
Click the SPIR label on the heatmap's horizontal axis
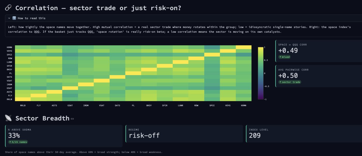[165, 105]
